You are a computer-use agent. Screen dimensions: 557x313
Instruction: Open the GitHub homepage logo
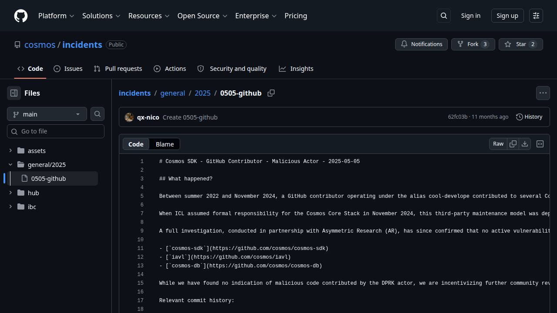coord(21,16)
